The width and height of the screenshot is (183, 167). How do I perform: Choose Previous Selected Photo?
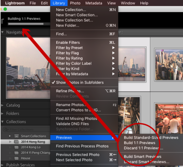coord(84,155)
